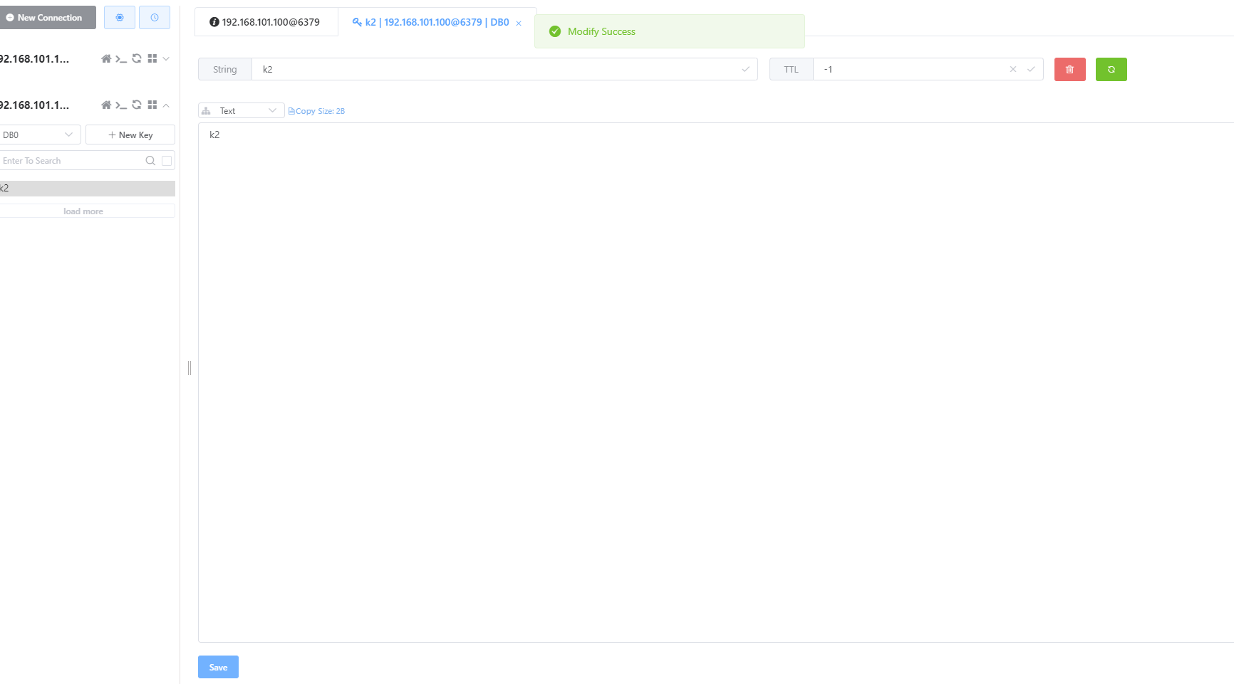This screenshot has height=684, width=1234.
Task: Open the Text format viewer dropdown
Action: click(242, 111)
